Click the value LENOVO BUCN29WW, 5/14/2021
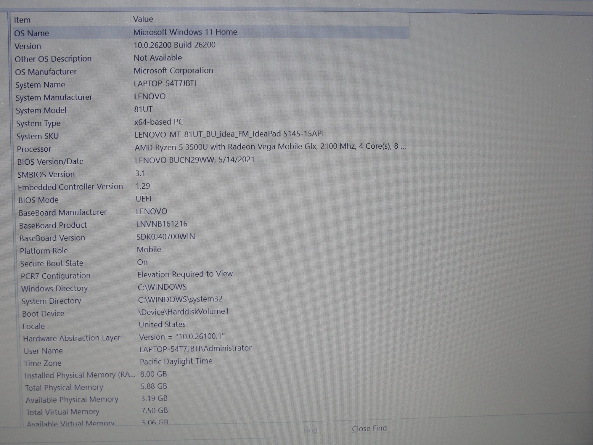The image size is (593, 445). 195,160
